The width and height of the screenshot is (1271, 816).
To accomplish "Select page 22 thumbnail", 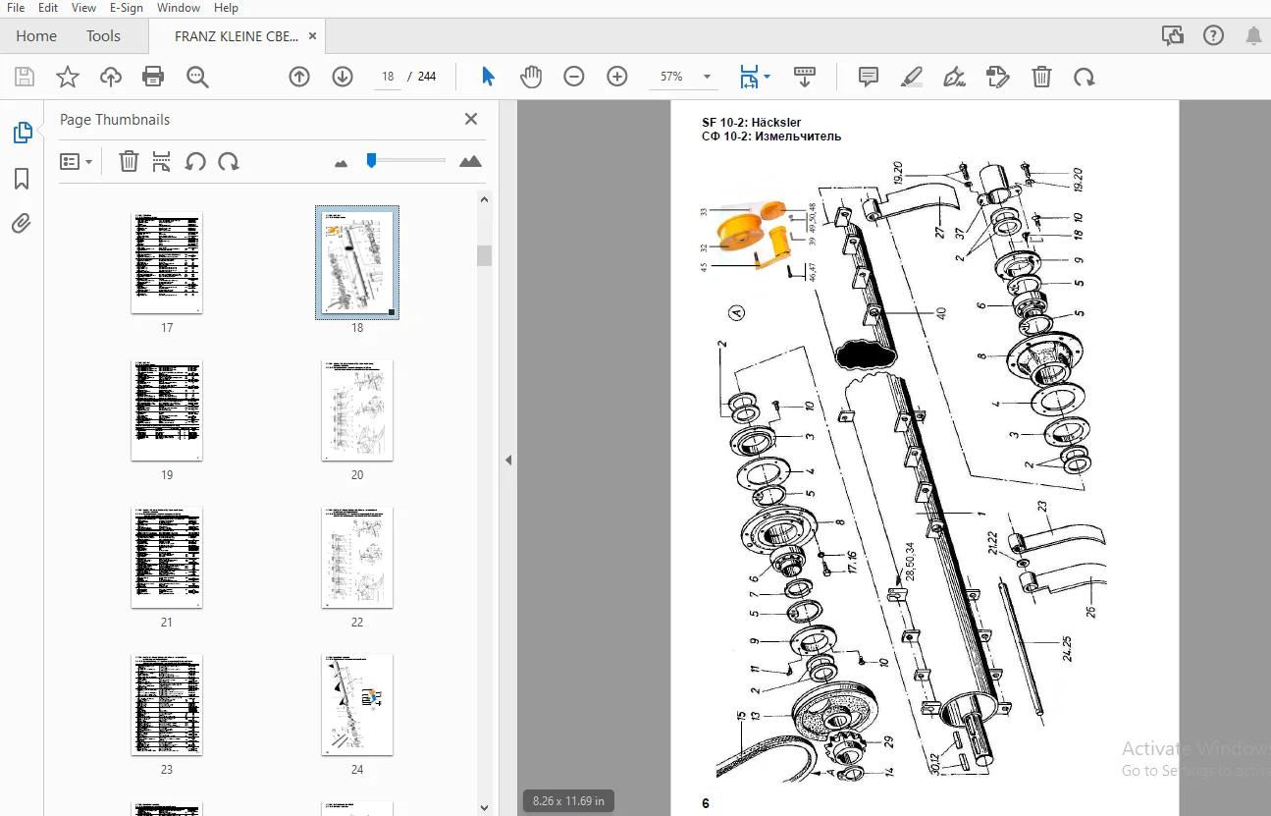I will [x=357, y=558].
